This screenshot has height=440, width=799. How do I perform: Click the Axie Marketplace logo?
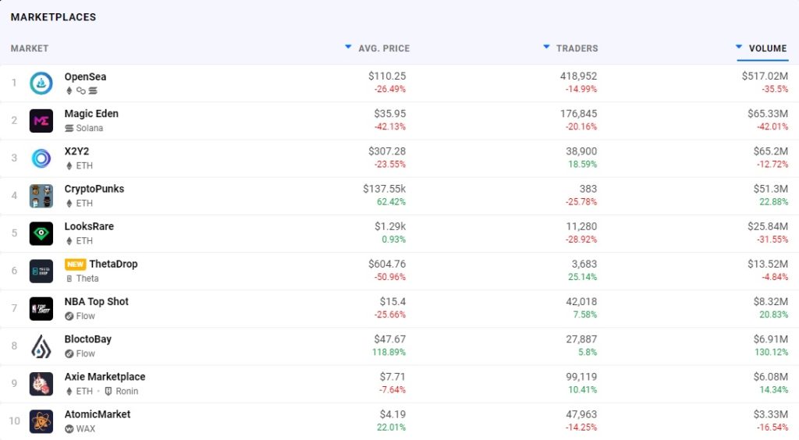pos(41,384)
